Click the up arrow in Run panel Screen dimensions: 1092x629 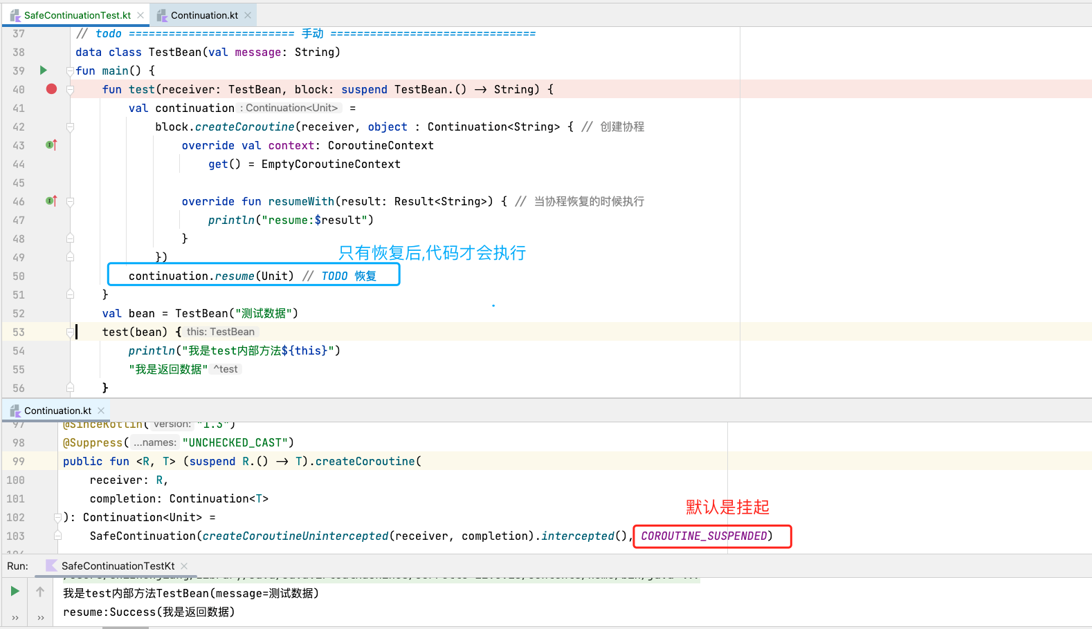[40, 592]
